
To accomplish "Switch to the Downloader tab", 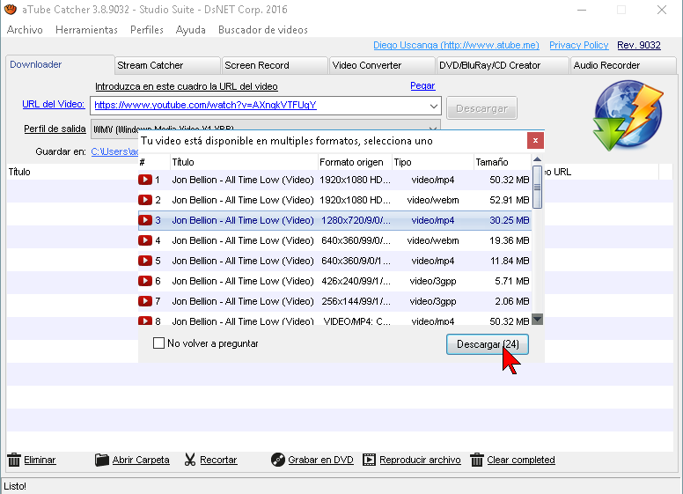I will (60, 64).
